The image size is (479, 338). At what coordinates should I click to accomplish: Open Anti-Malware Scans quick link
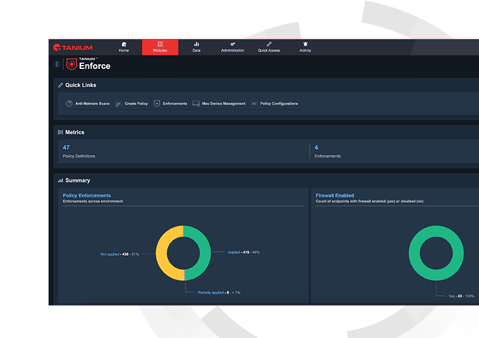click(88, 104)
